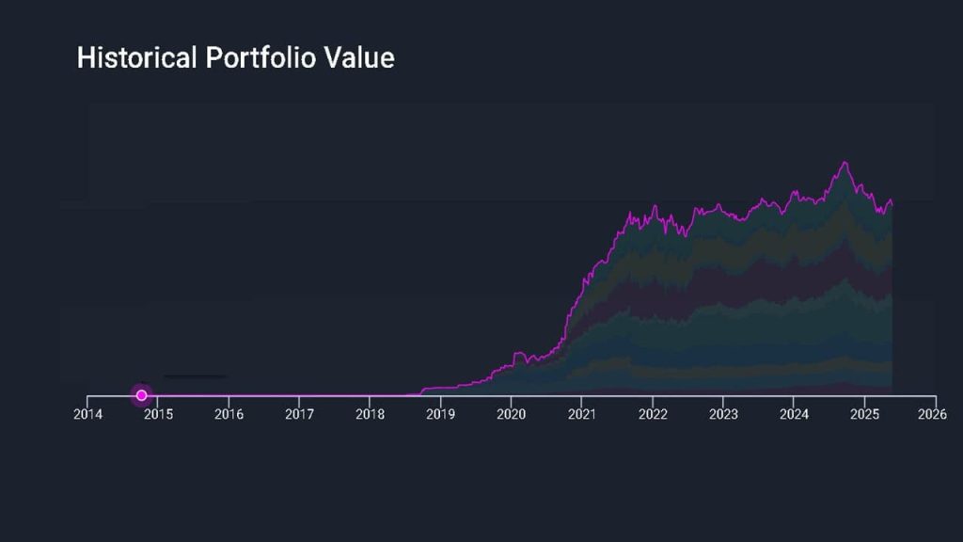Click the 2024 axis label
The width and height of the screenshot is (963, 542).
click(794, 414)
